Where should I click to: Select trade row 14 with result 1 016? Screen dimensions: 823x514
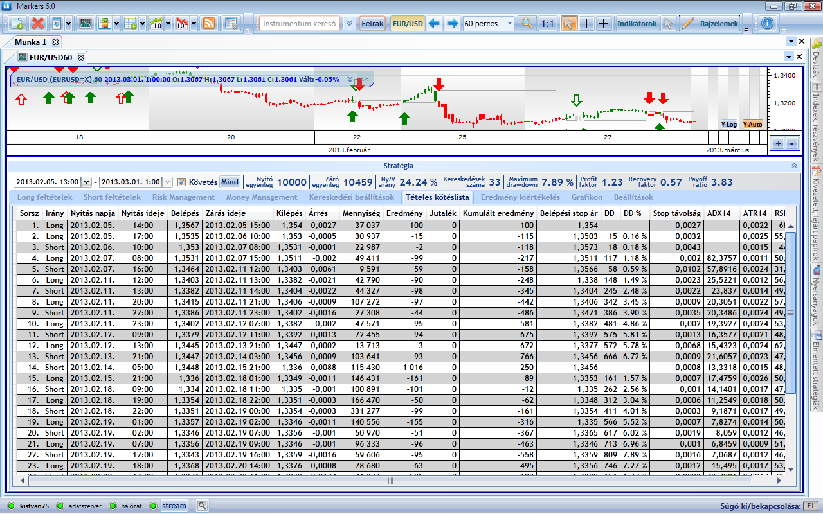(x=401, y=367)
